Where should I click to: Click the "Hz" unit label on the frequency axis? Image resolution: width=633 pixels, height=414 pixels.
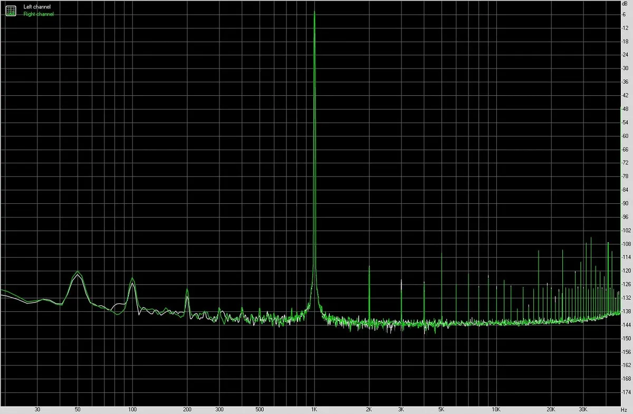625,409
